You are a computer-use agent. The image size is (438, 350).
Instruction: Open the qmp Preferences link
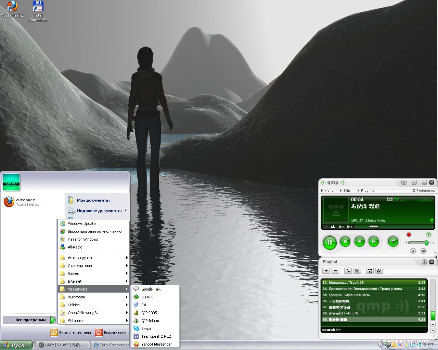coord(424,191)
